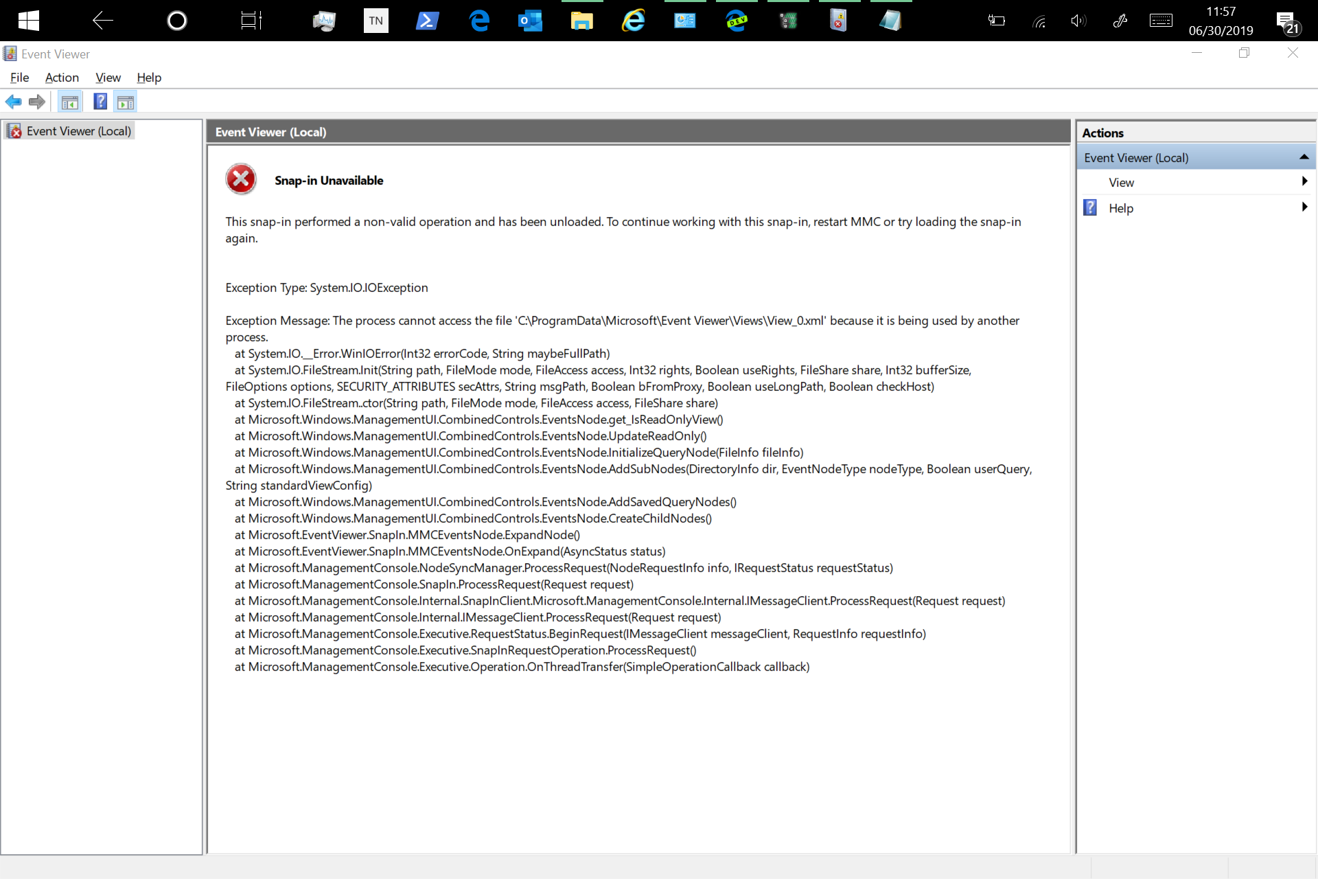Click the clock showing 11:57
The width and height of the screenshot is (1318, 879).
pos(1221,12)
